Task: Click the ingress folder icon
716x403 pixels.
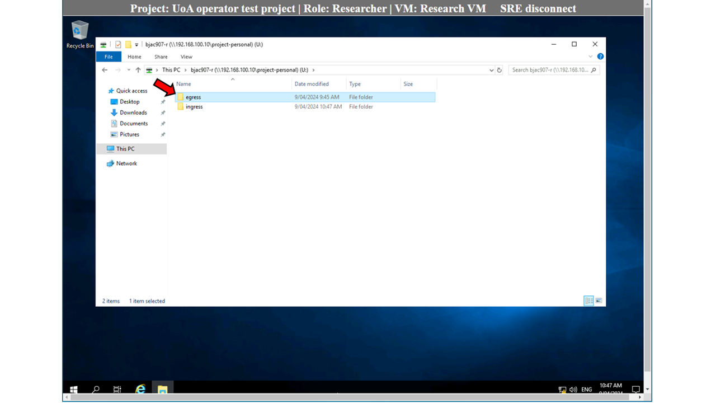Action: click(181, 106)
